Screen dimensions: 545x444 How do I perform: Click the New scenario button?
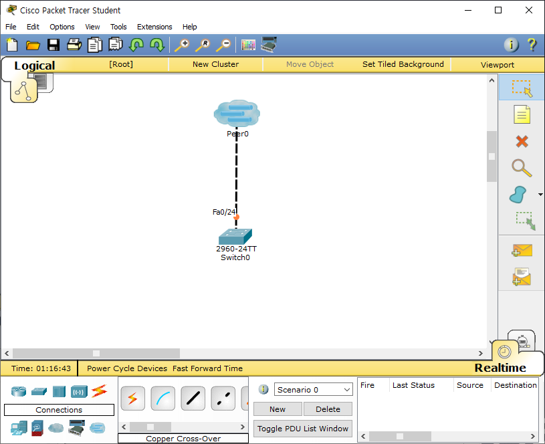(x=278, y=409)
